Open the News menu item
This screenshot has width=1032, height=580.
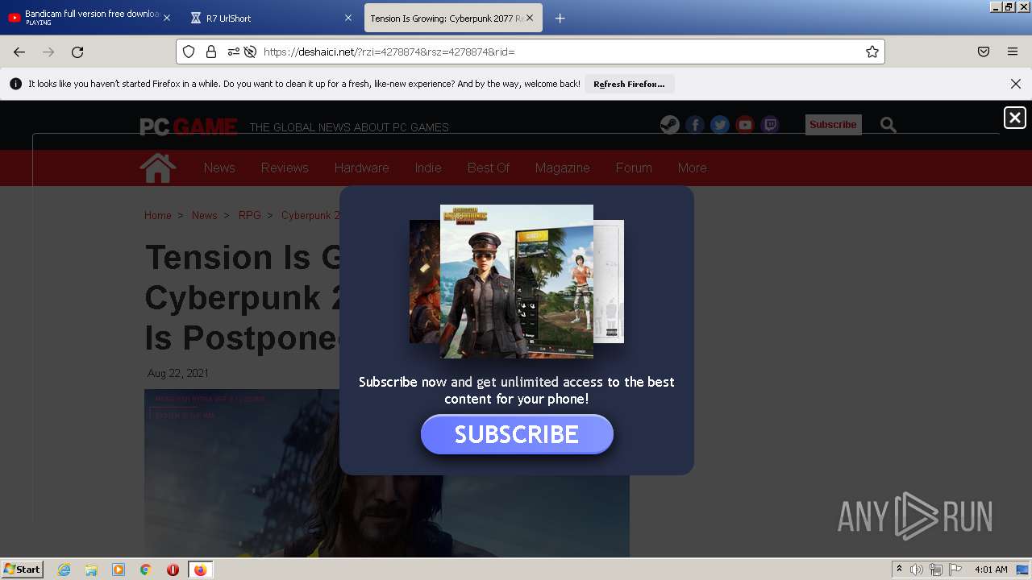coord(219,168)
